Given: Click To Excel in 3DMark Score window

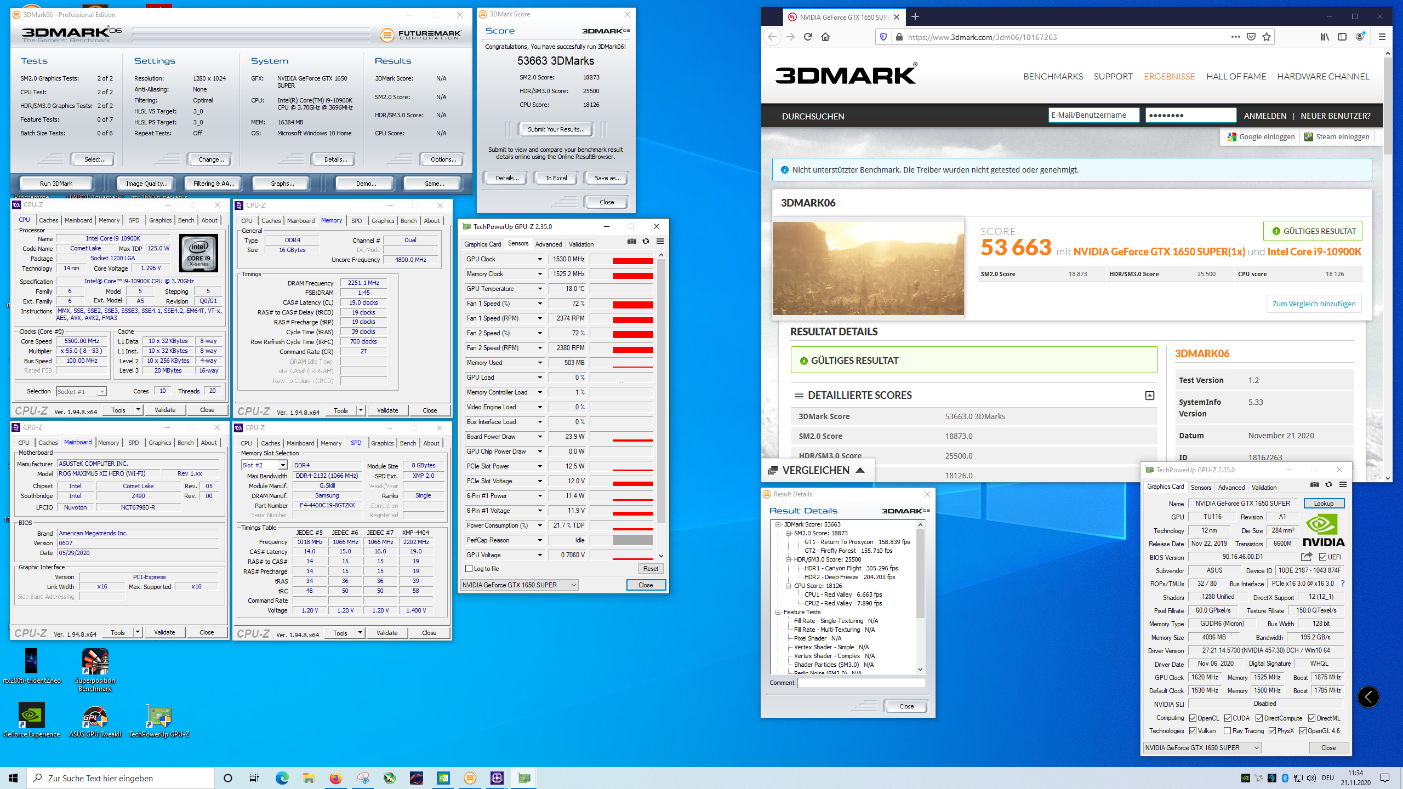Looking at the screenshot, I should [556, 178].
